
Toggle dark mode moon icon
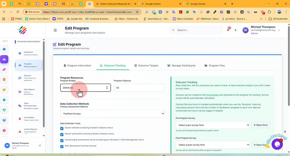click(236, 30)
